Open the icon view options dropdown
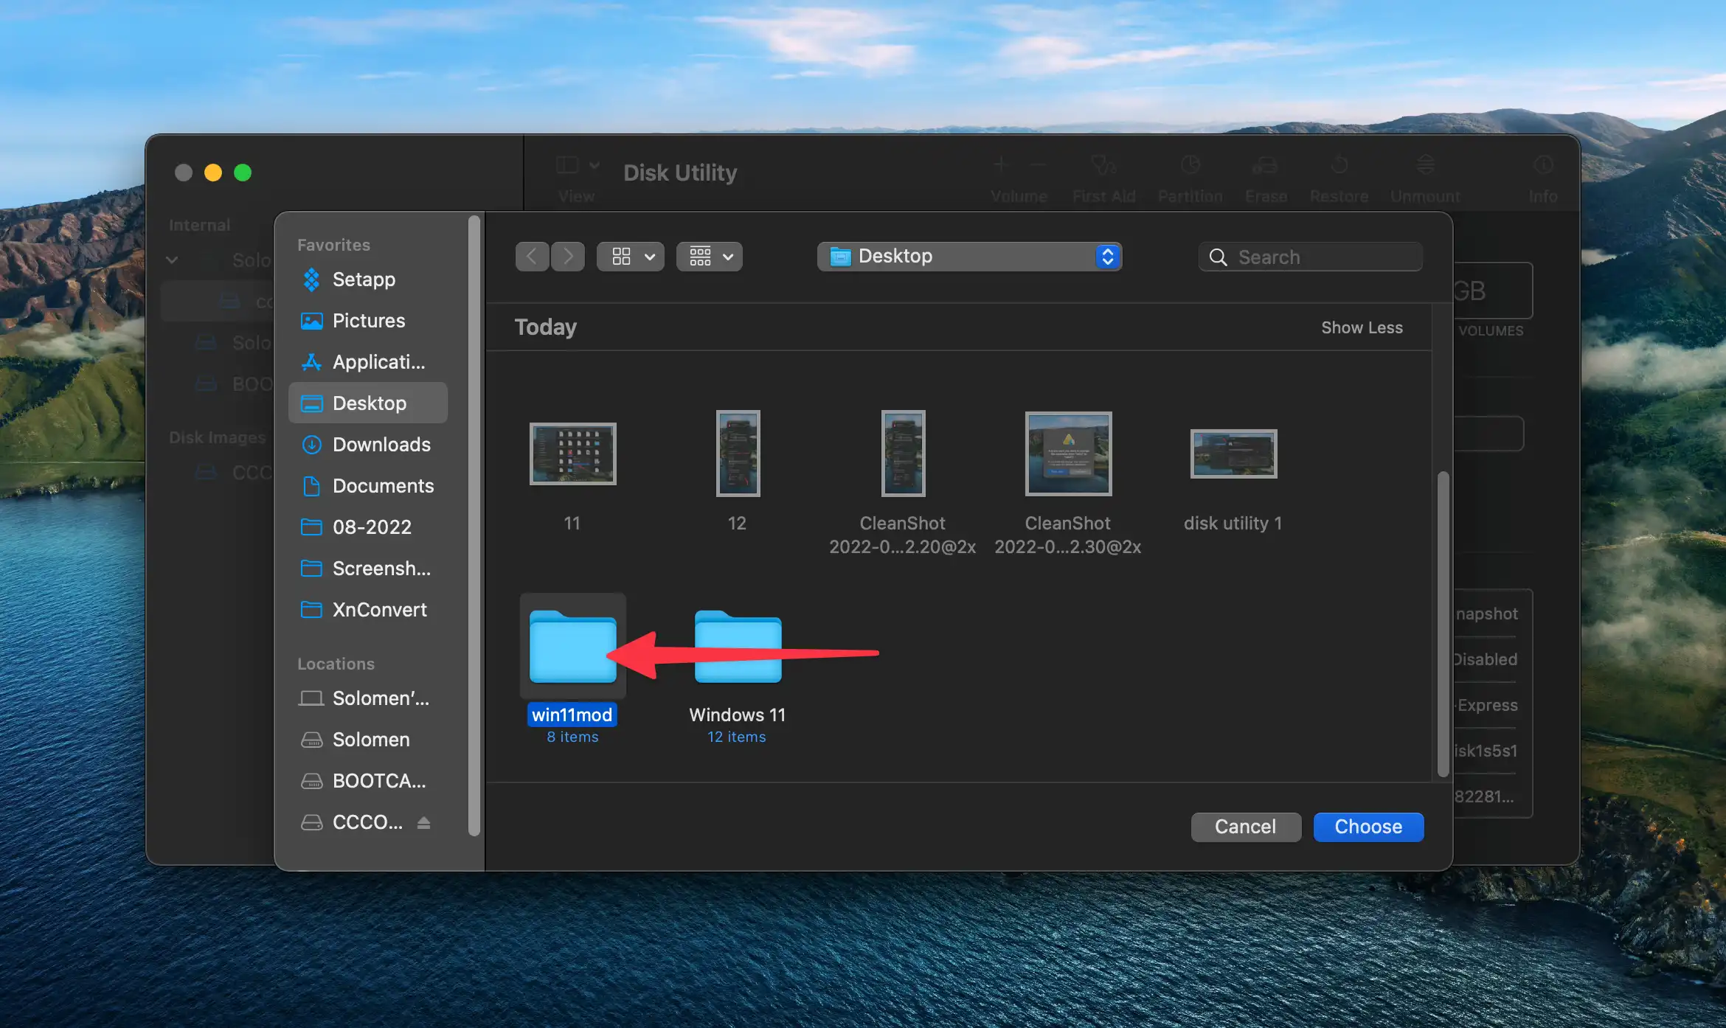Screen dimensions: 1726x1028 631,257
